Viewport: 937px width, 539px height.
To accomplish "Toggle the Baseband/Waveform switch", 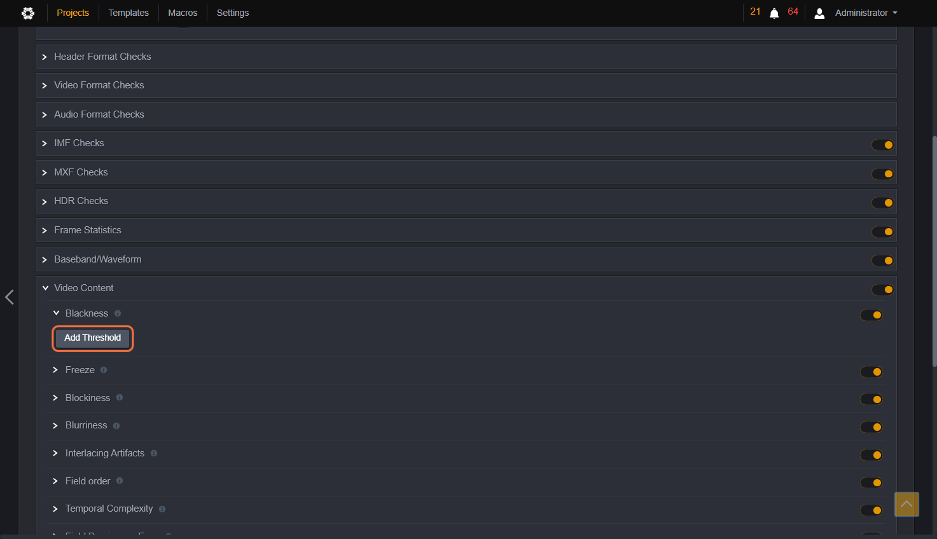I will (x=882, y=261).
